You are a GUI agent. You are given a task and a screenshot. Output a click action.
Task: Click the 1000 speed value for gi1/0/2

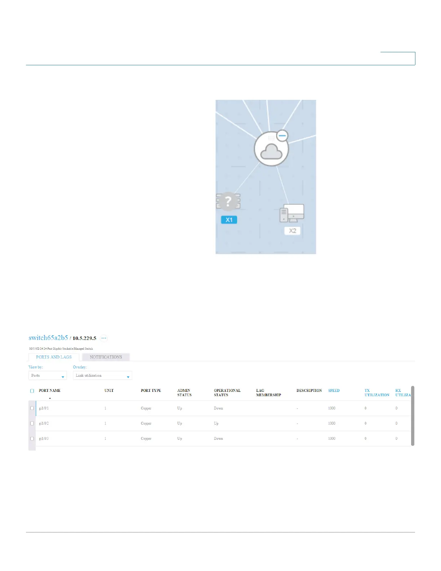point(332,424)
